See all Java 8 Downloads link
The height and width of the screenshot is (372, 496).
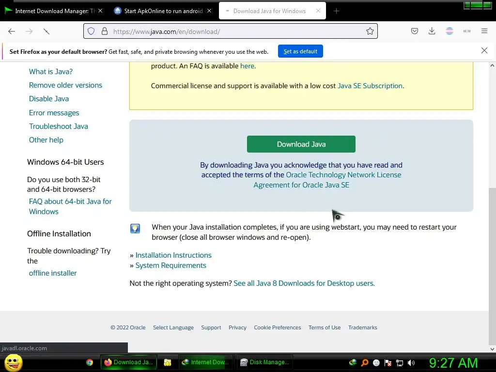point(304,283)
